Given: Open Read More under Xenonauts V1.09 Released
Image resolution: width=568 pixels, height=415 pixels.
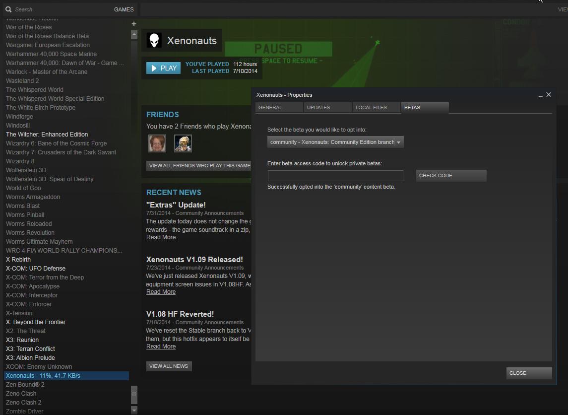Looking at the screenshot, I should 161,292.
